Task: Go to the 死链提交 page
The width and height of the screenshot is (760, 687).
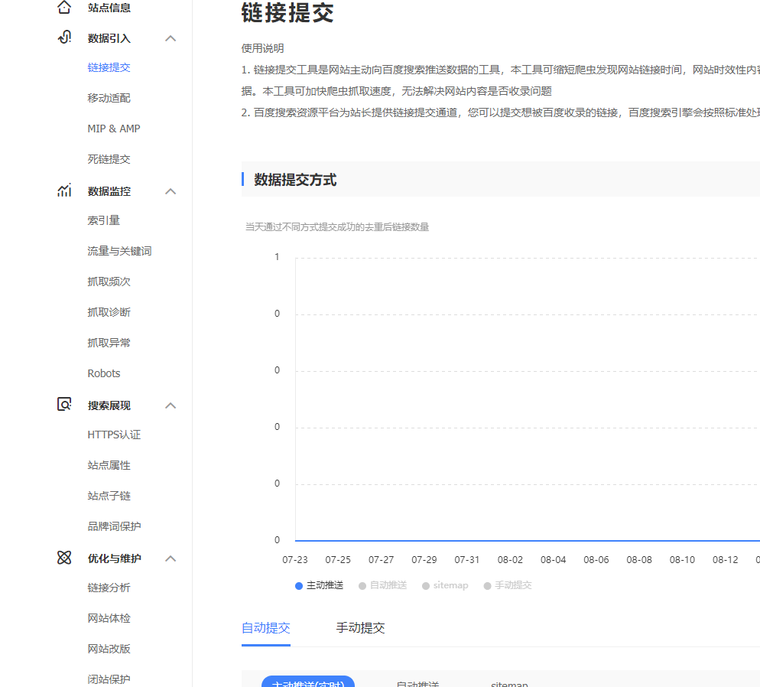Action: pos(109,159)
